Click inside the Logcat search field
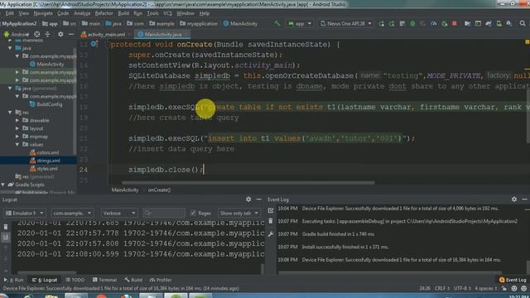Image resolution: width=530 pixels, height=298 pixels. tap(164, 213)
